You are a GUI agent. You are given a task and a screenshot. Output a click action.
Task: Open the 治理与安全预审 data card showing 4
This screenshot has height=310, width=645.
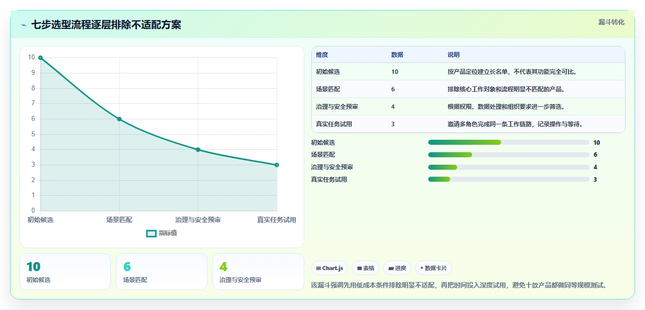[258, 272]
